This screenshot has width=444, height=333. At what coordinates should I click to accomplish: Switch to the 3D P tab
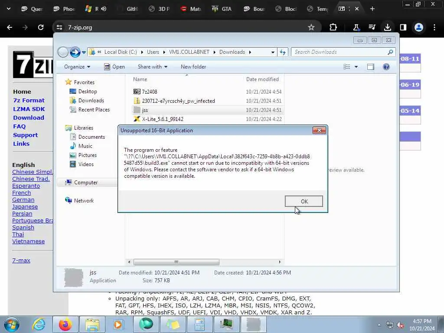tap(160, 9)
